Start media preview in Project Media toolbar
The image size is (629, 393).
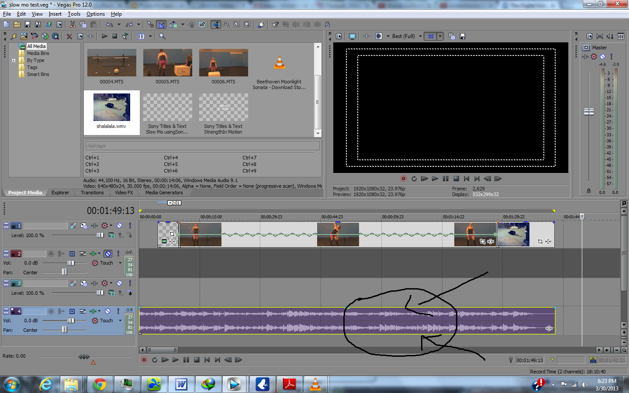coord(104,36)
